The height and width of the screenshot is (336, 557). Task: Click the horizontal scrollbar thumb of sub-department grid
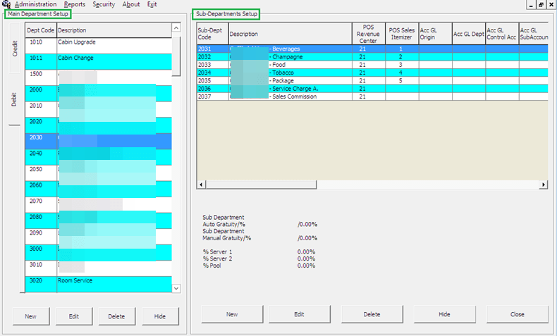pos(261,185)
